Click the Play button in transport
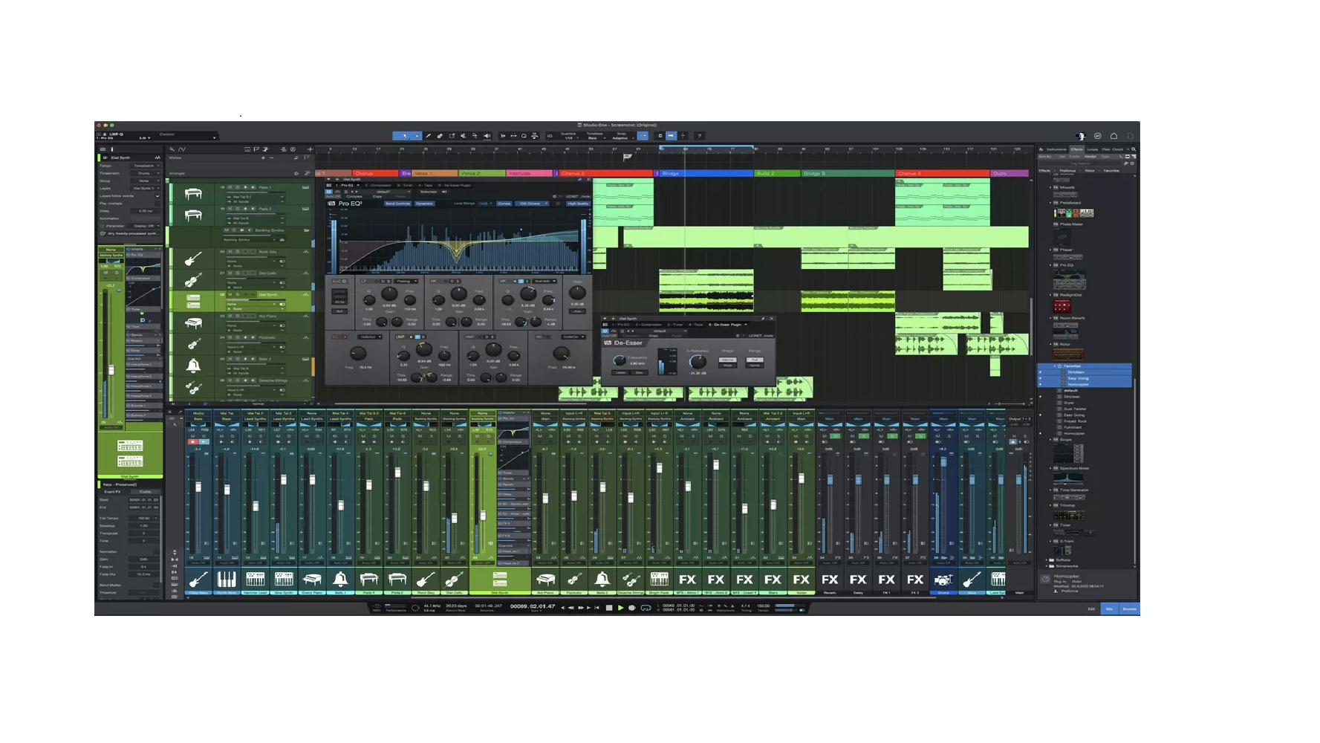The image size is (1320, 743). pos(620,608)
